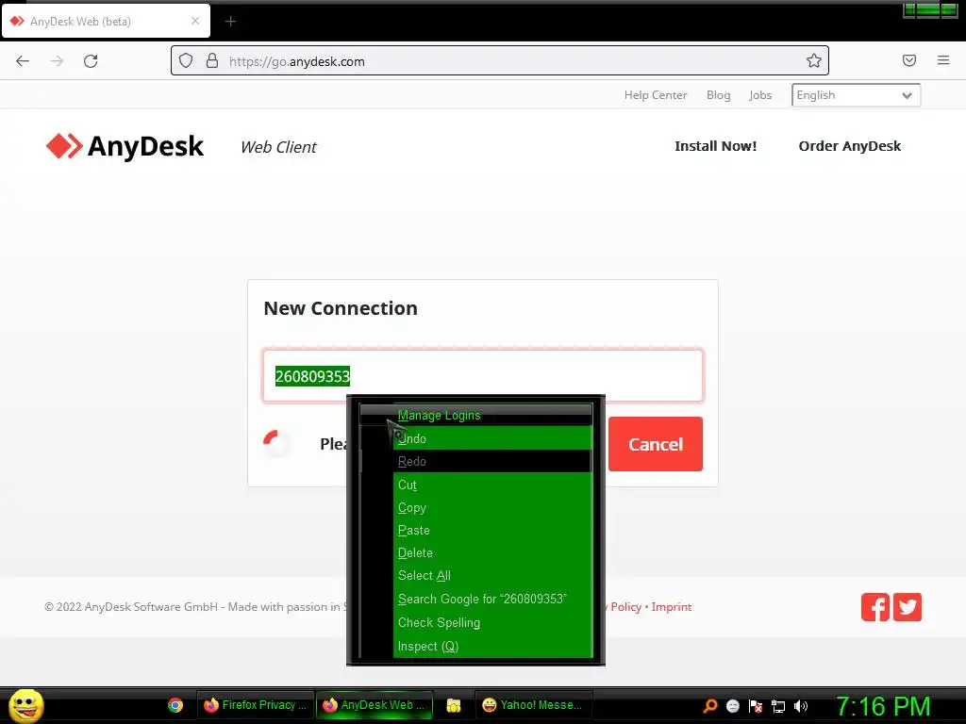Click the padlock site security icon
The image size is (966, 724).
[x=212, y=60]
